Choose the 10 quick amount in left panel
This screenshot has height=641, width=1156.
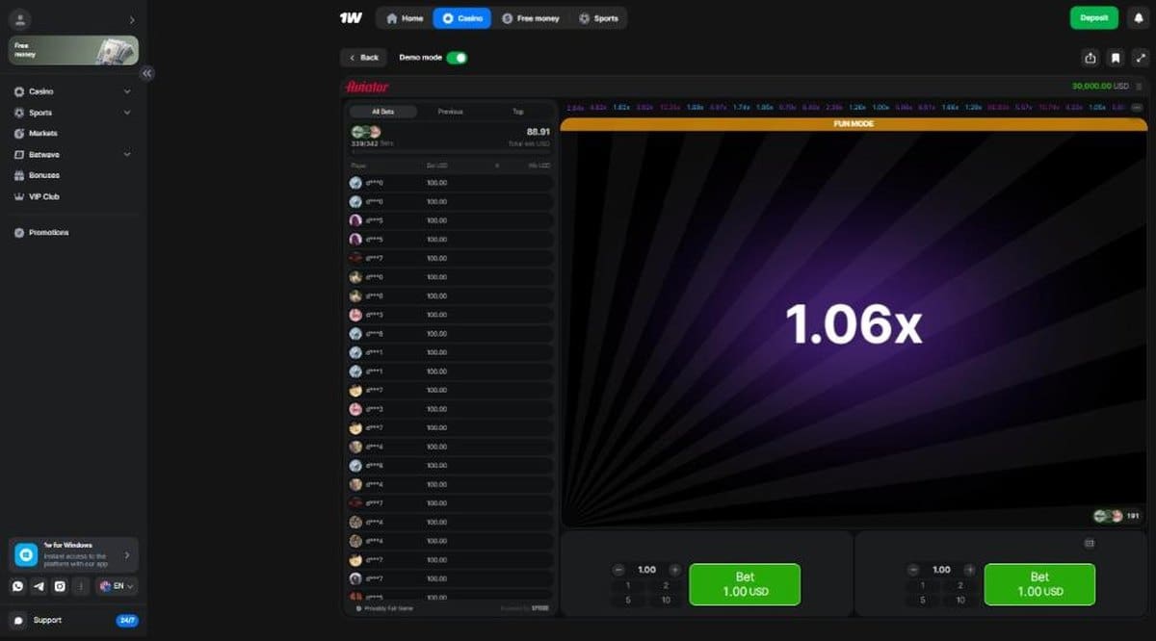[666, 600]
